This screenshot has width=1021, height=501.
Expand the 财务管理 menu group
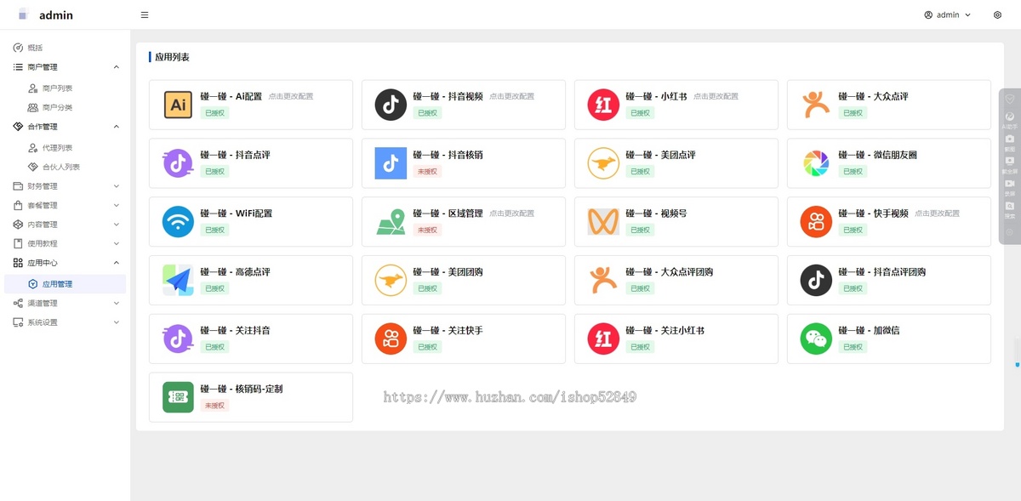point(66,186)
